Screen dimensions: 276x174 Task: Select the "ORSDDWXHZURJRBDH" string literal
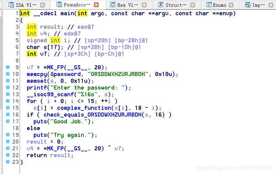click(x=118, y=74)
